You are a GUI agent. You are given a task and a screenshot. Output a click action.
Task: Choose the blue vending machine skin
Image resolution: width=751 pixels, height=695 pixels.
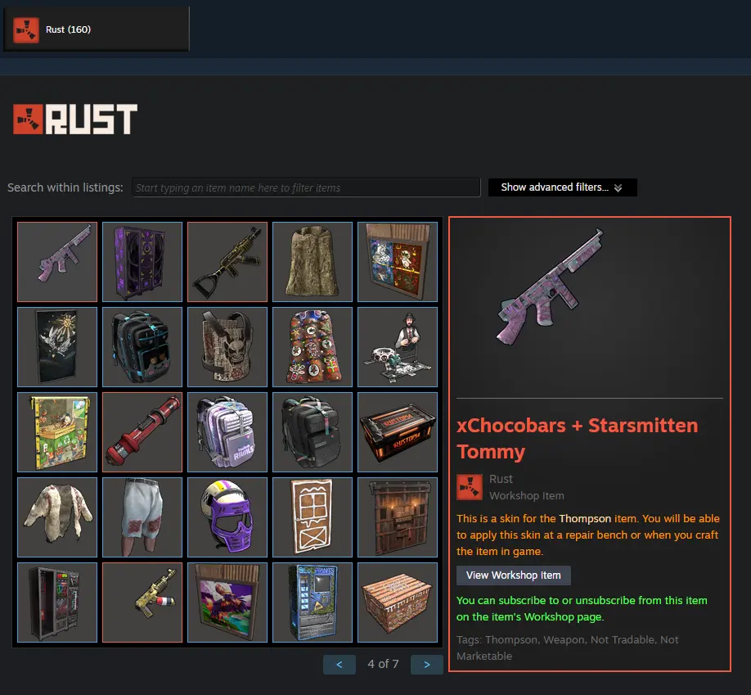coord(313,602)
